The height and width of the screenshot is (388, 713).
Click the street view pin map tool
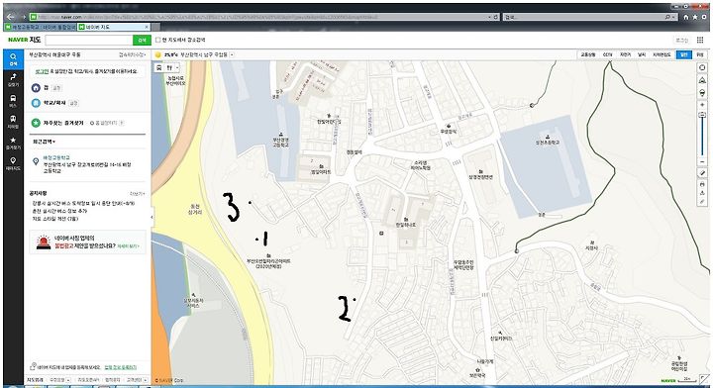click(702, 93)
